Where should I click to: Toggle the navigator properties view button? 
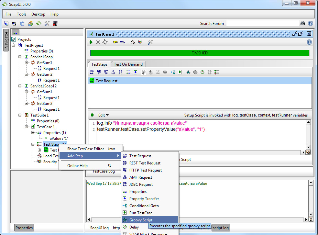[16, 32]
